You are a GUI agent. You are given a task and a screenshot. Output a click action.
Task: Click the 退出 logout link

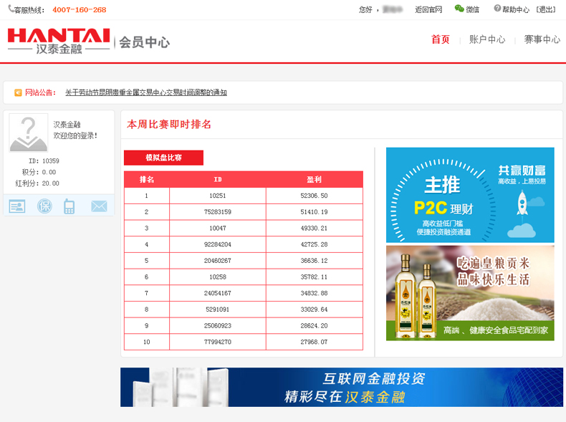click(546, 10)
